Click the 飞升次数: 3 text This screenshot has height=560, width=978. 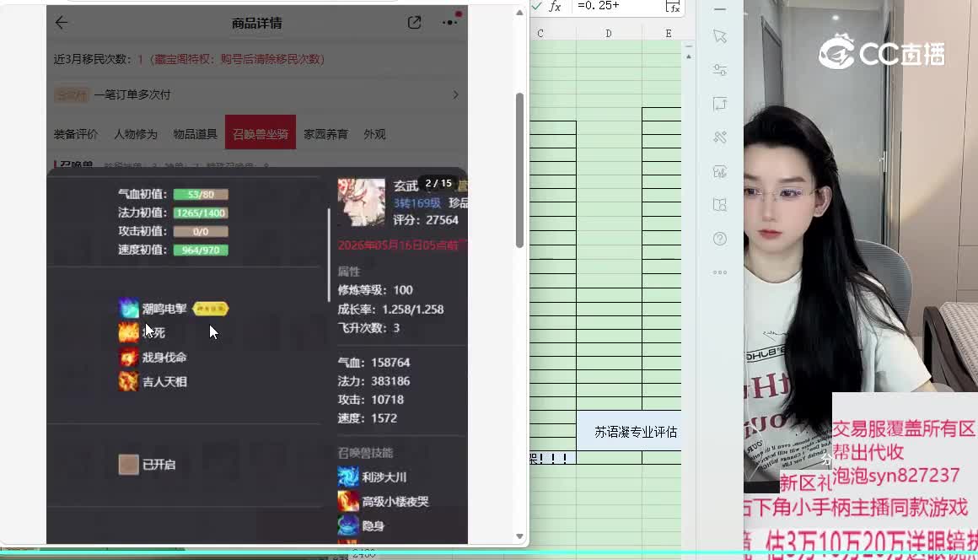click(368, 328)
